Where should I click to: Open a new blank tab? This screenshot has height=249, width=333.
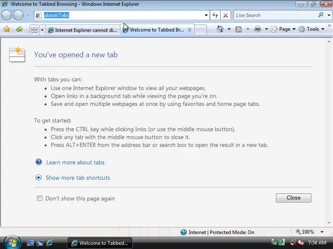pos(201,30)
